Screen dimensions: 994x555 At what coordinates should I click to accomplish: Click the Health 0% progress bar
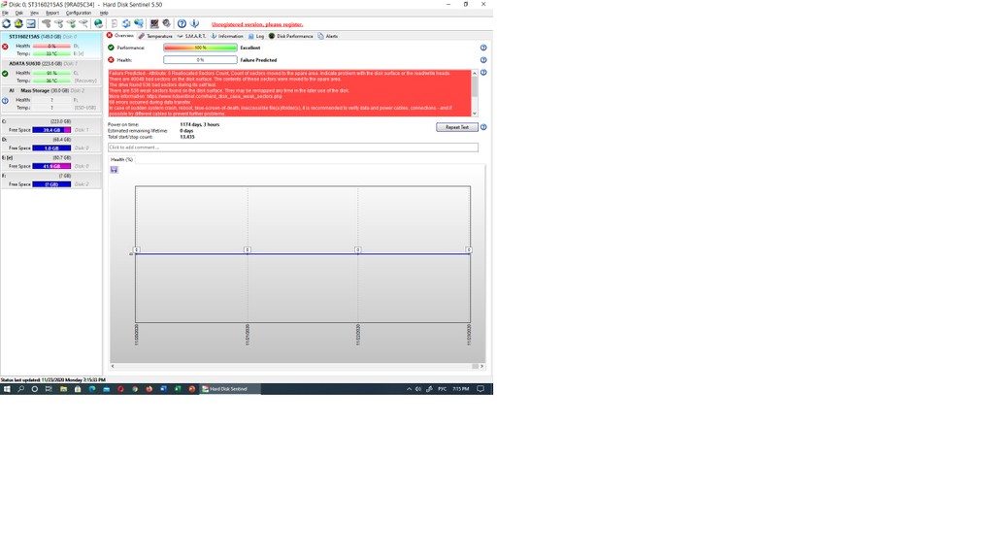coord(200,60)
